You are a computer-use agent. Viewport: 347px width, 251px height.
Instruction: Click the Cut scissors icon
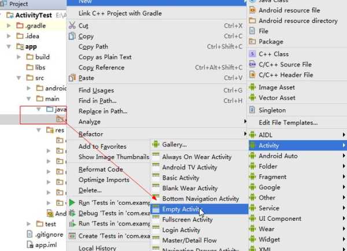coord(72,25)
